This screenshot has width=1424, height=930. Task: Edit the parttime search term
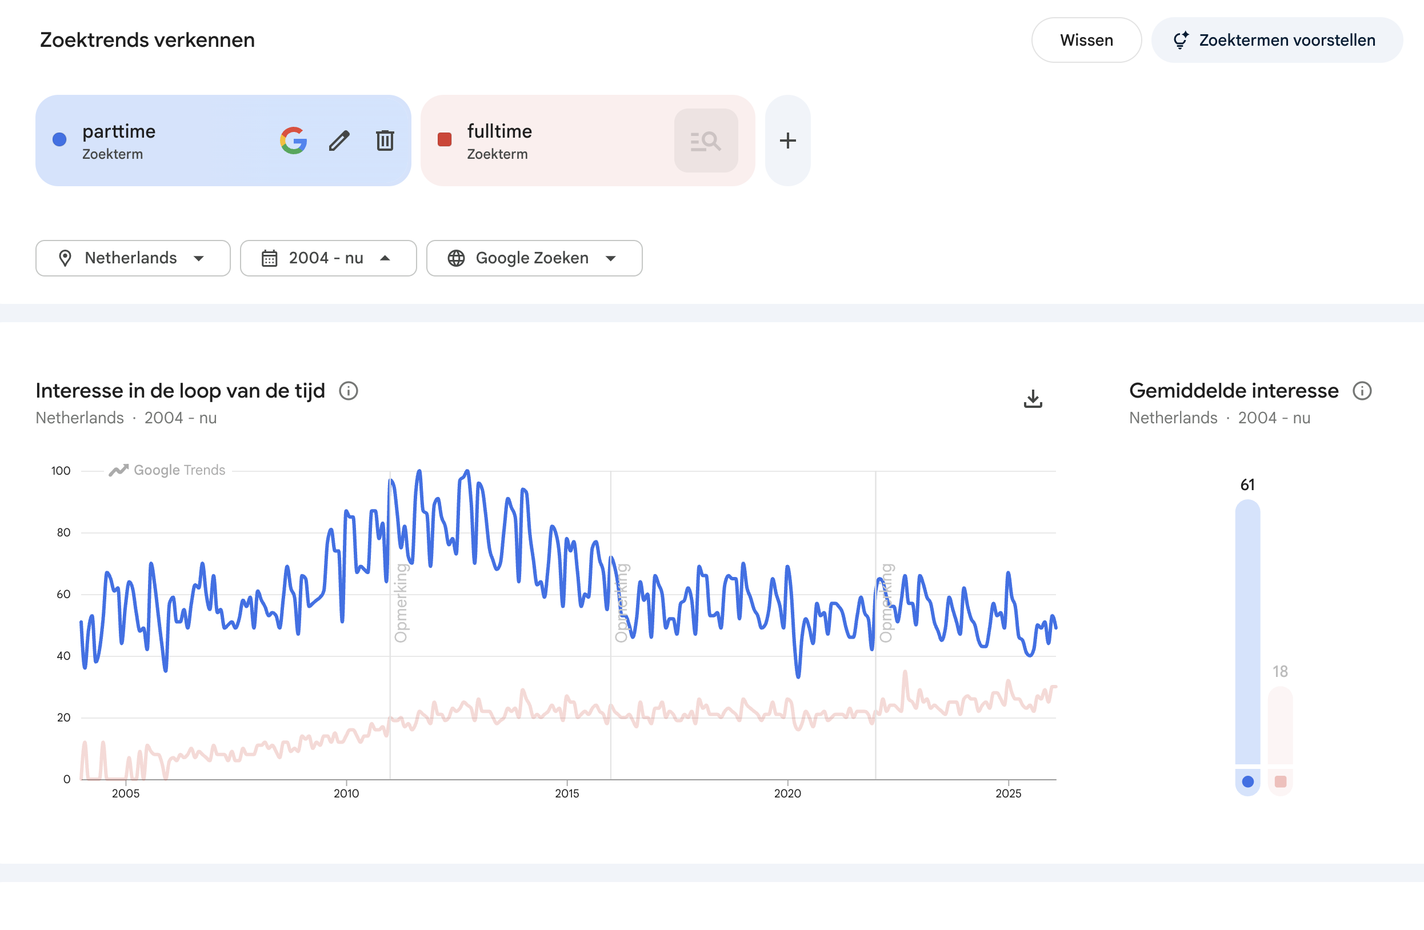pyautogui.click(x=339, y=141)
